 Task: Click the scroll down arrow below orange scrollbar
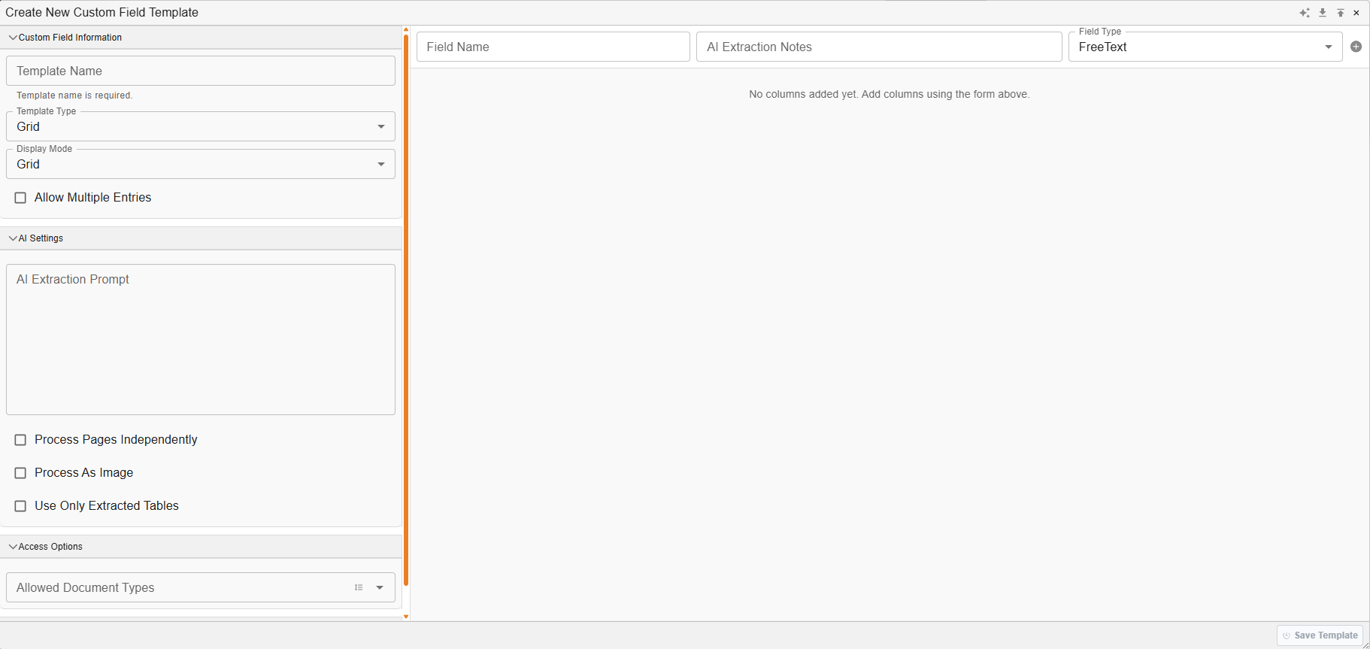(x=406, y=617)
